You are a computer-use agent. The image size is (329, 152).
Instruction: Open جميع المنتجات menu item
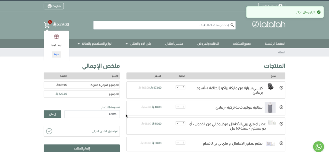pyautogui.click(x=242, y=44)
